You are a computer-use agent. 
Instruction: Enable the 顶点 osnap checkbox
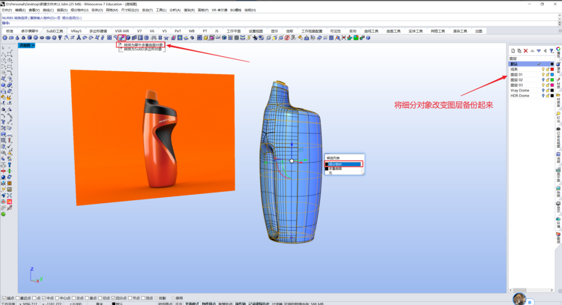(143, 298)
